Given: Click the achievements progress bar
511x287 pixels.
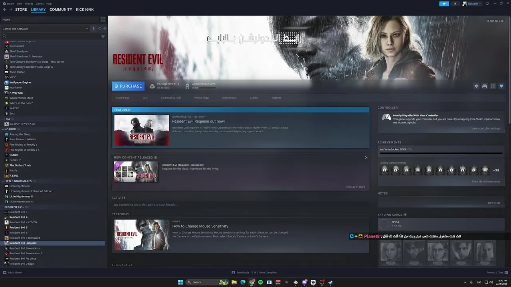Looking at the screenshot, I should (x=441, y=153).
